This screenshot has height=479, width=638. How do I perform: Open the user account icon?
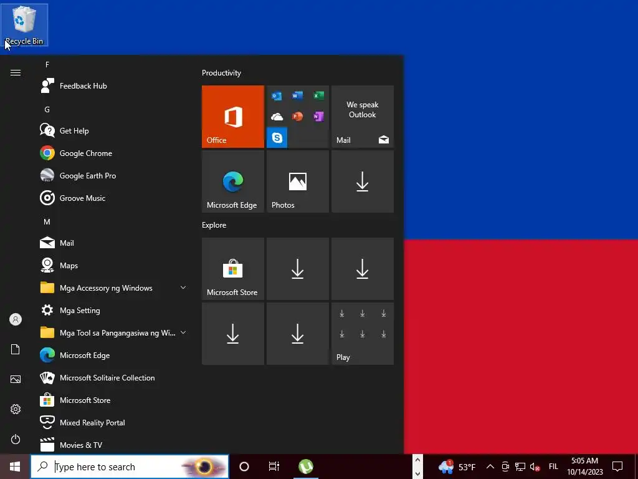click(16, 319)
